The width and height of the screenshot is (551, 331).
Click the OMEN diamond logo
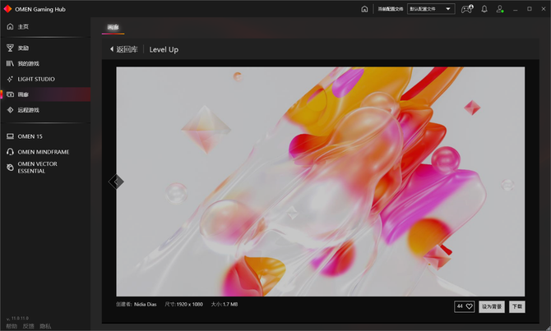pos(7,9)
